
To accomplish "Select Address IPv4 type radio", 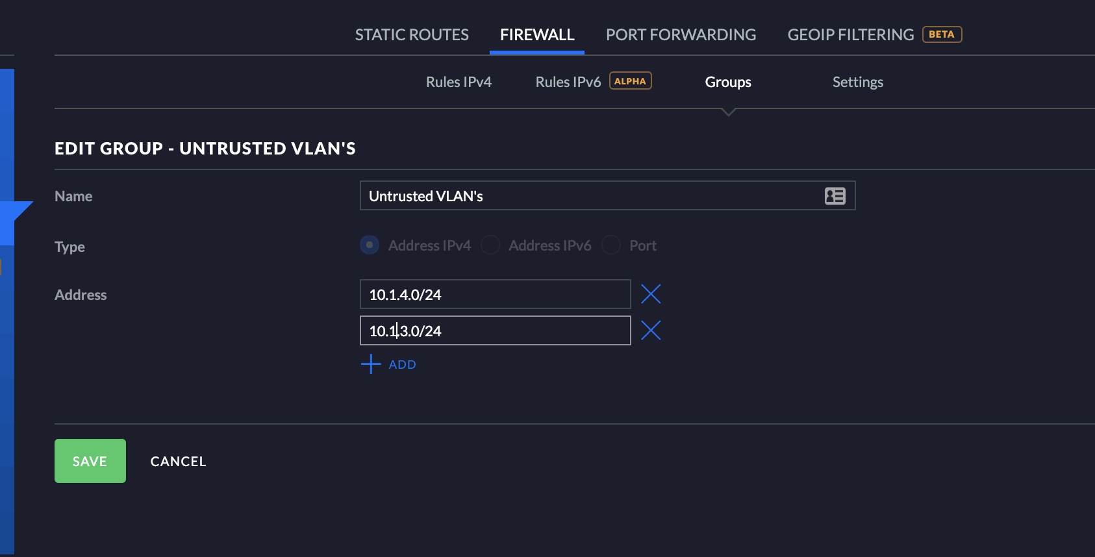I will click(x=370, y=245).
